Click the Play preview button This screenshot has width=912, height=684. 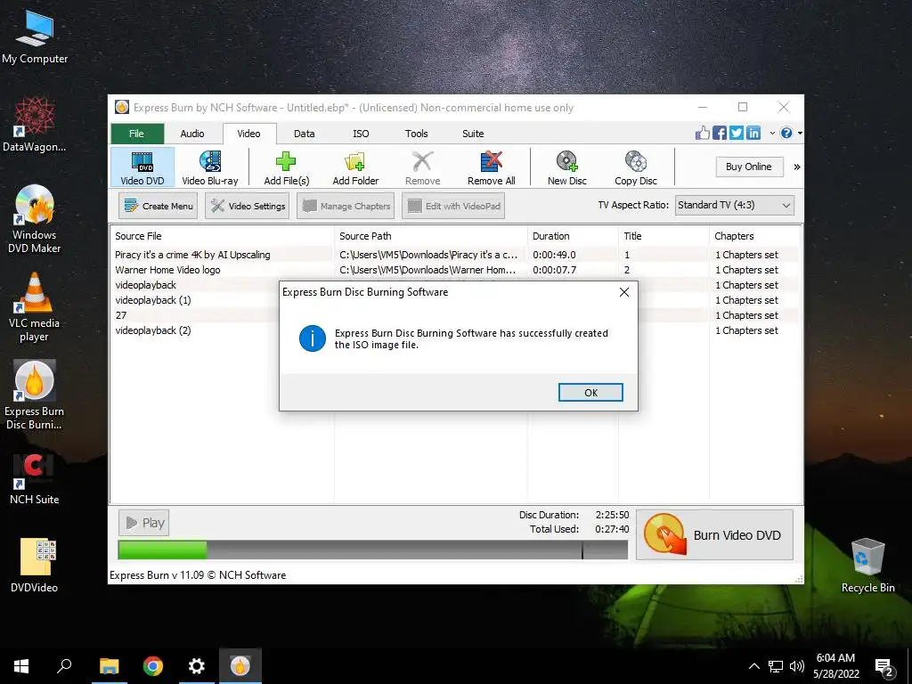[x=145, y=523]
